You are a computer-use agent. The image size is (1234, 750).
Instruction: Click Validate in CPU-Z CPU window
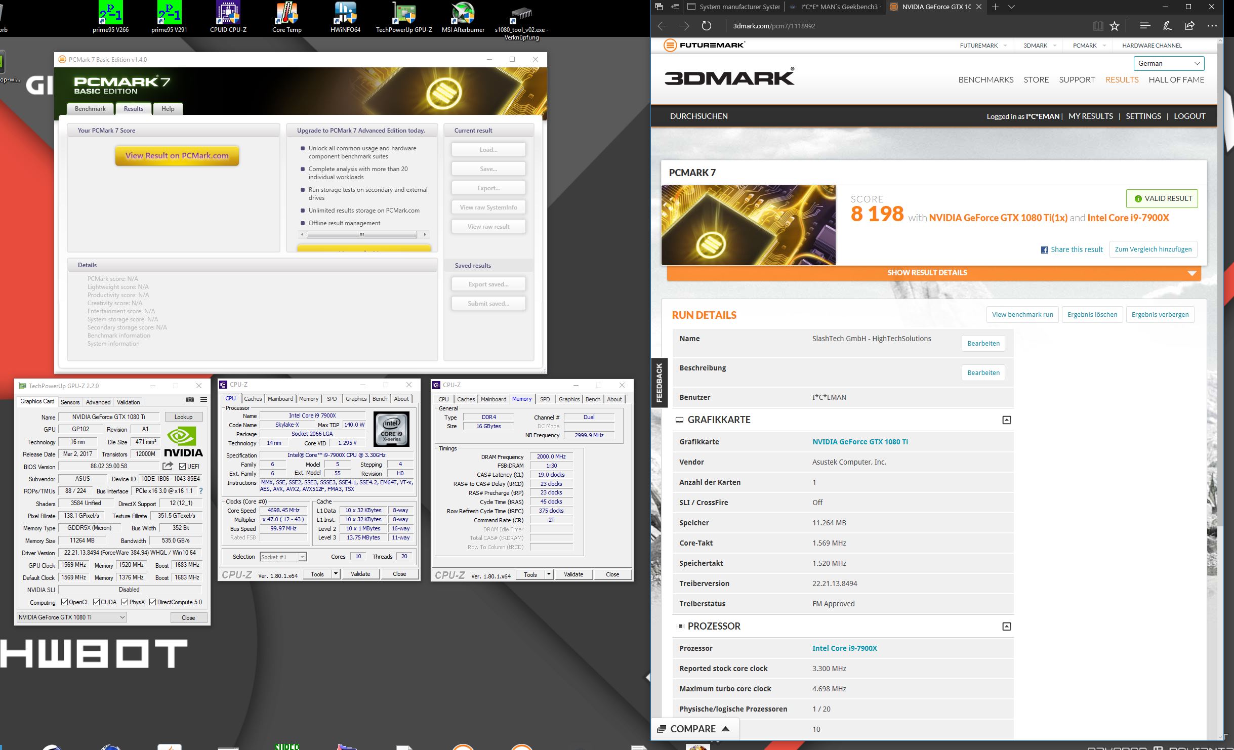[x=360, y=574]
